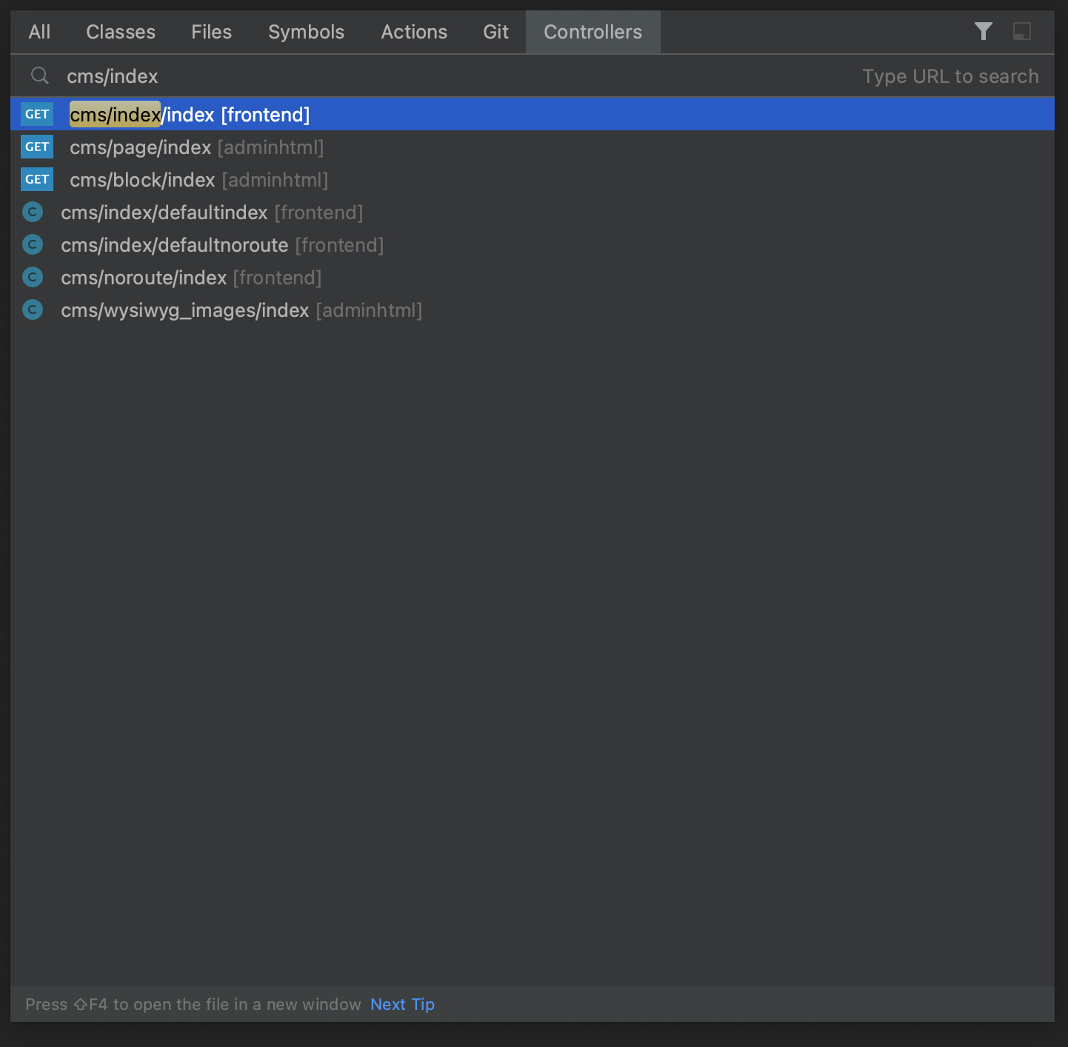
Task: Click the open in tool window icon
Action: pyautogui.click(x=1022, y=31)
